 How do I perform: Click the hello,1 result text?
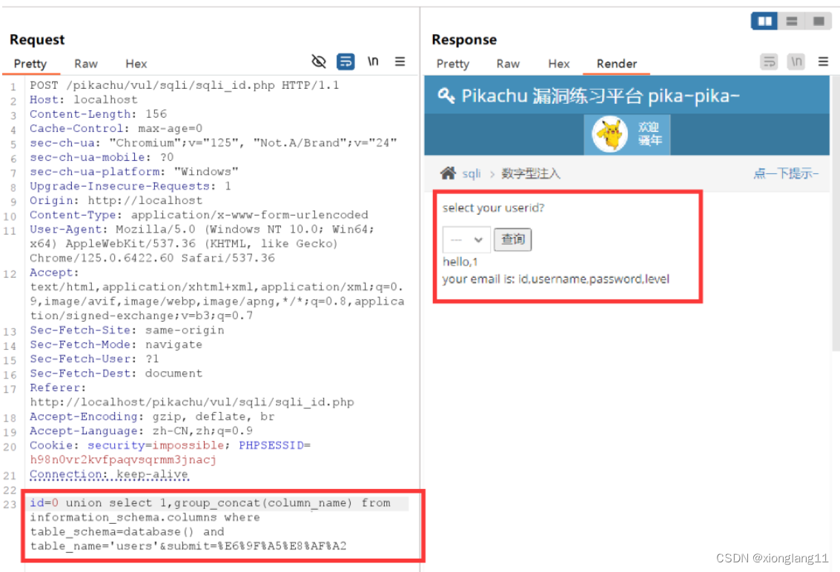click(460, 262)
